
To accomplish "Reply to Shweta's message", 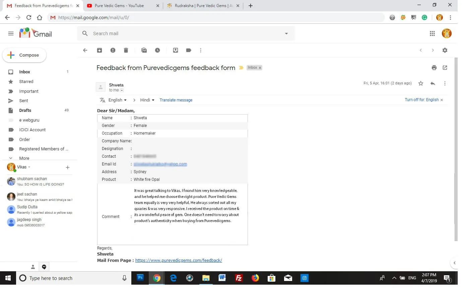I will click(433, 83).
